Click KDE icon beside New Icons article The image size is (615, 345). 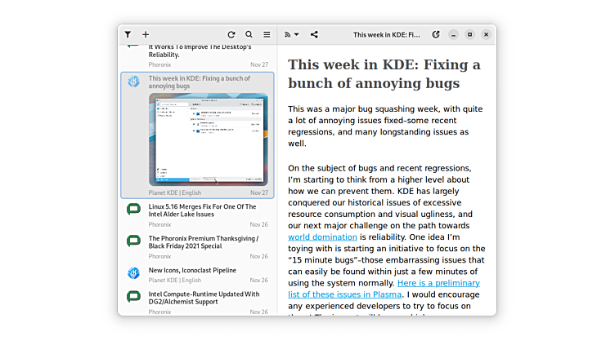click(133, 272)
